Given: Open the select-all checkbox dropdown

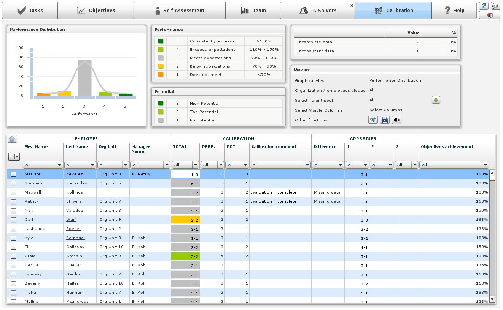Looking at the screenshot, I should pyautogui.click(x=14, y=156).
